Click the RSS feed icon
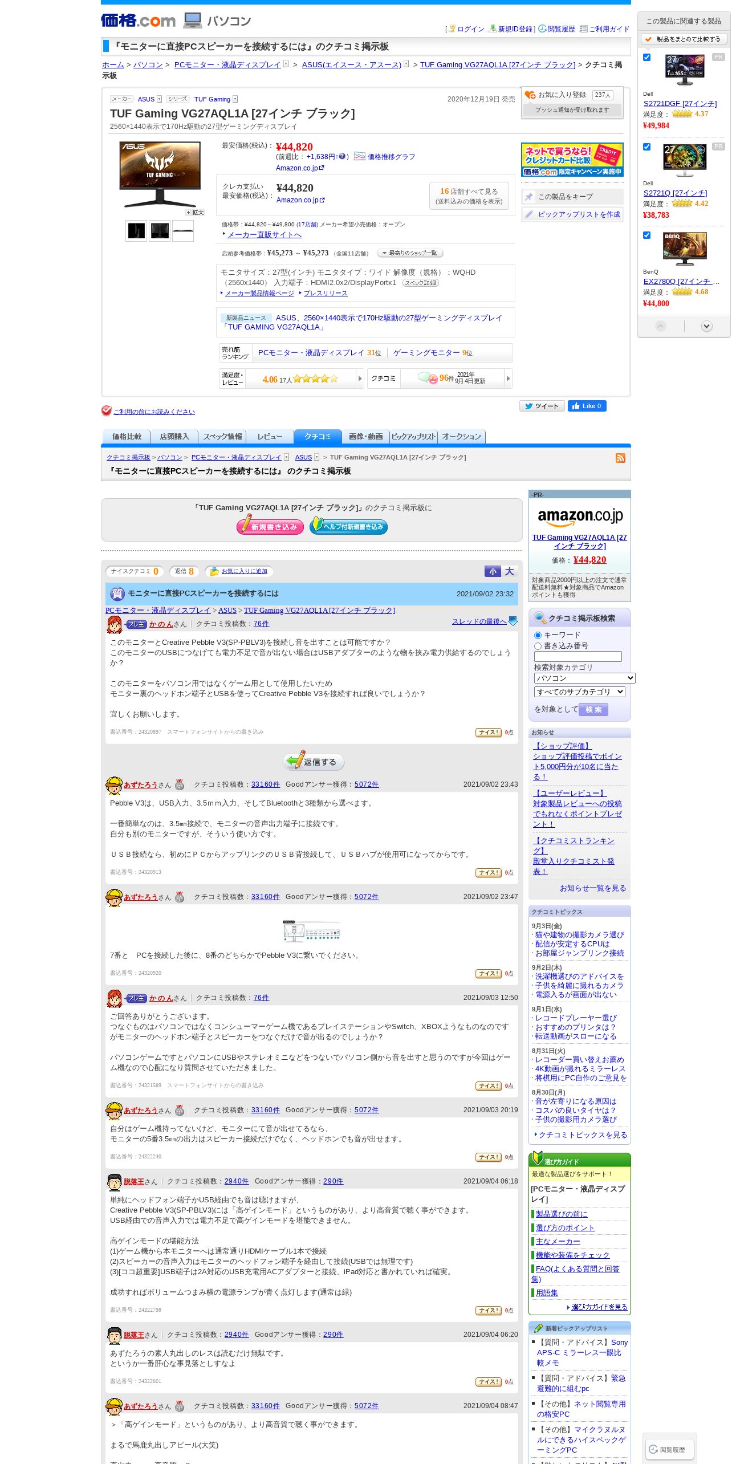 [620, 458]
